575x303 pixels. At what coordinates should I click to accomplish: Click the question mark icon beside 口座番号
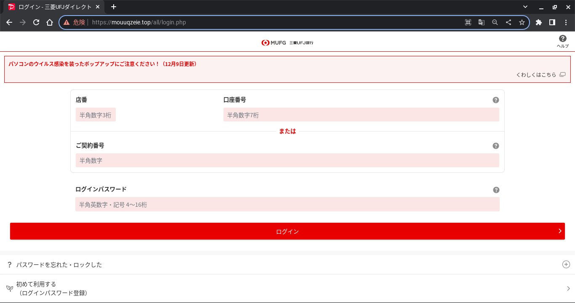(496, 100)
